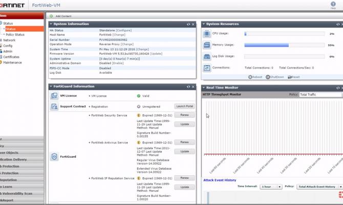Click the green Add Content icon
Viewport: 343px width, 205px height.
point(51,16)
